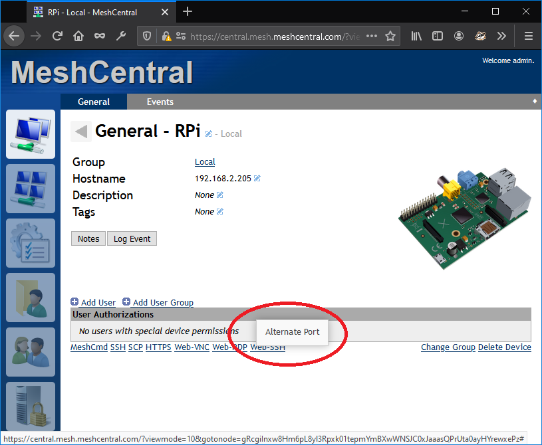Open the toolbar overflow chevron menu
The width and height of the screenshot is (542, 445).
tap(502, 36)
